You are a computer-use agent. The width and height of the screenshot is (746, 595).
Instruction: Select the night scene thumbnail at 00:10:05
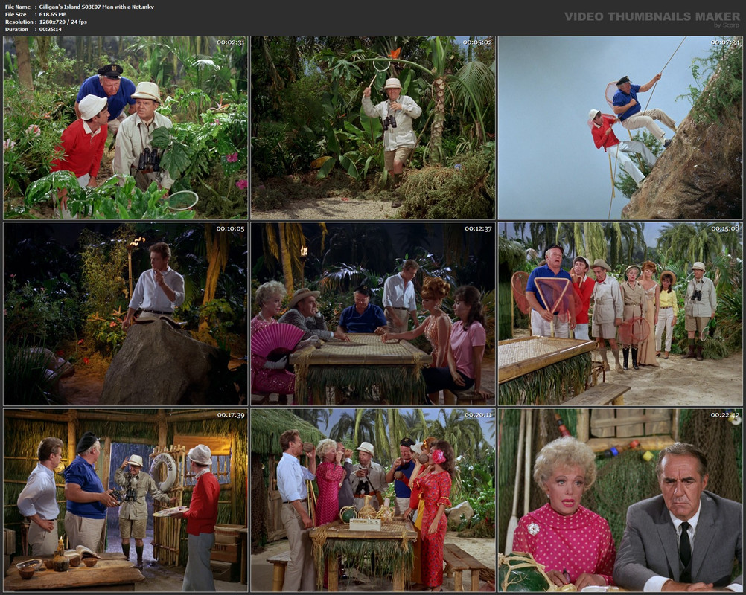pos(126,314)
